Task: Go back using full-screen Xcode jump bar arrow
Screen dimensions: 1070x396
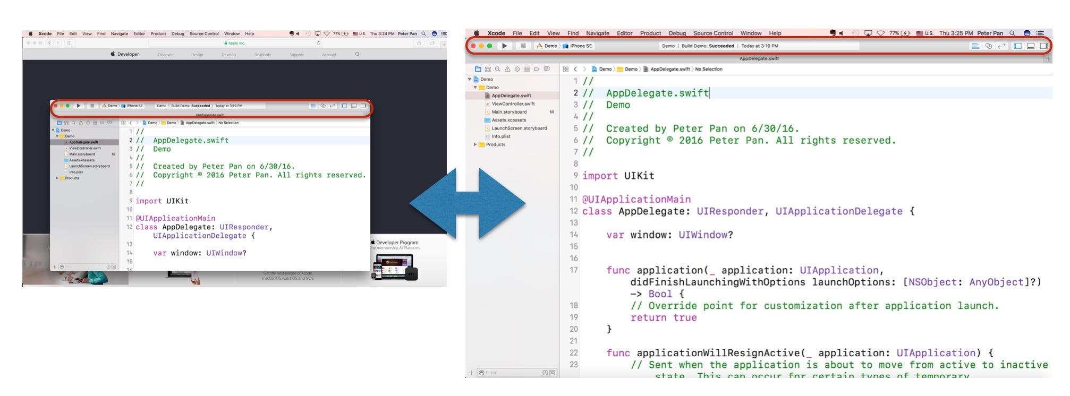Action: 575,69
